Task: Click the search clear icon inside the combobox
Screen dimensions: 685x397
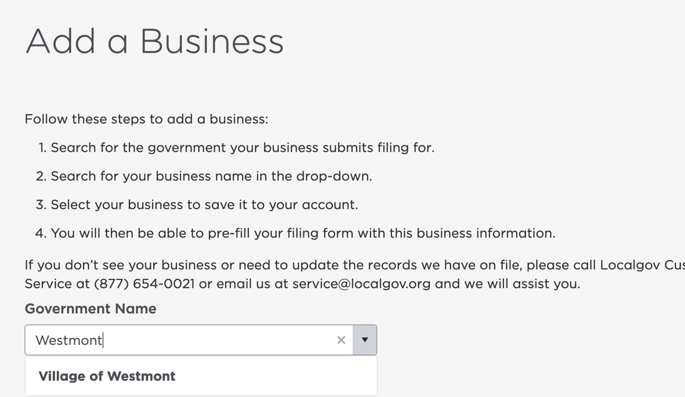Action: [341, 340]
